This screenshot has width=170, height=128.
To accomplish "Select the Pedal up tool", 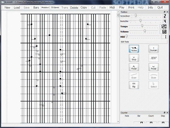I will coord(134,67).
